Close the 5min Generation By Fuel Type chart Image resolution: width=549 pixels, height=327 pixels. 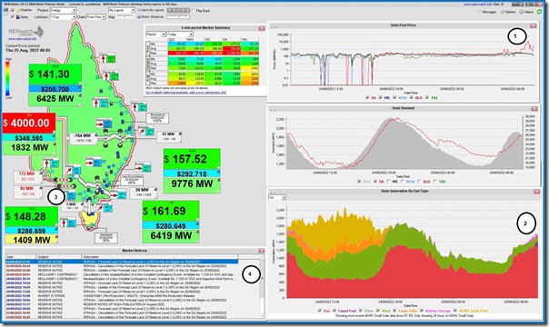click(537, 192)
